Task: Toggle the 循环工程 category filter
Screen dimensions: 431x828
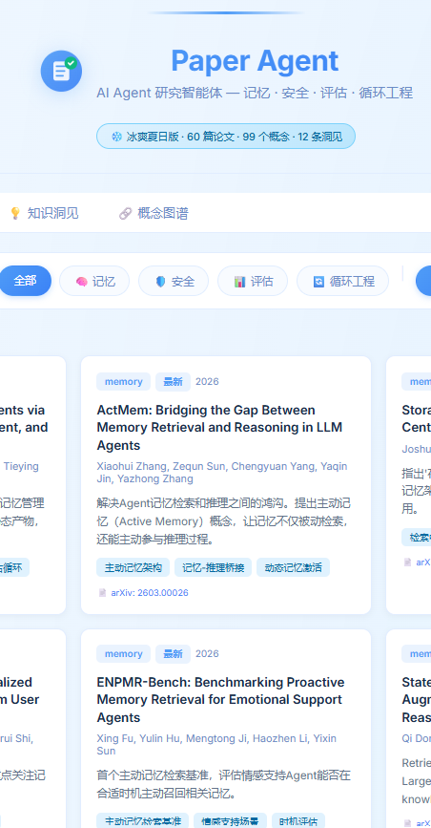Action: click(x=343, y=281)
